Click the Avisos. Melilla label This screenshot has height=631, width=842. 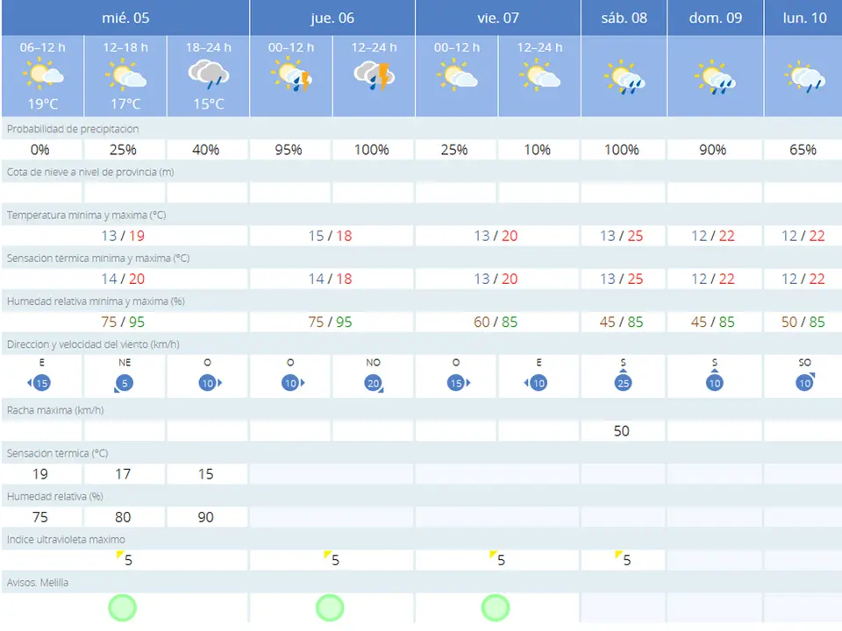click(x=38, y=583)
